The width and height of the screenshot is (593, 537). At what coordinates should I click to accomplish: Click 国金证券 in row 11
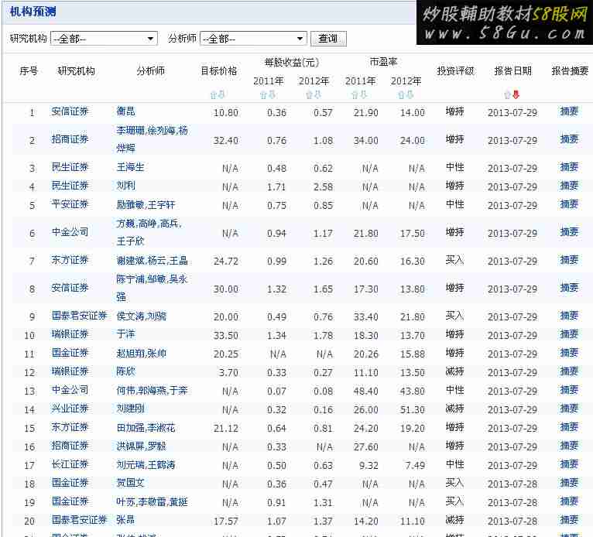70,353
